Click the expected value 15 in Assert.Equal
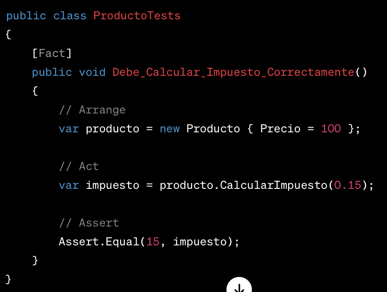Image resolution: width=387 pixels, height=292 pixels. 153,242
